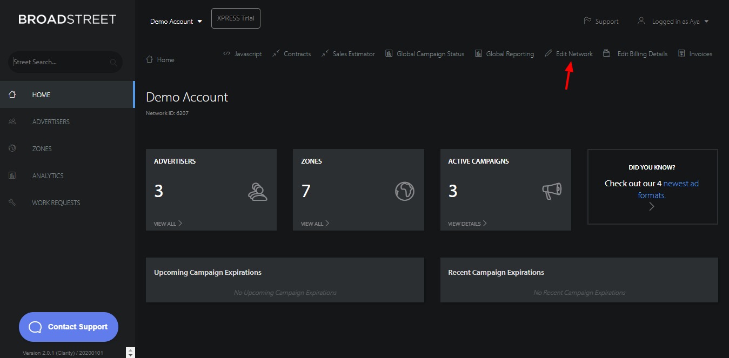Click the Support flag icon
The width and height of the screenshot is (729, 358).
(x=587, y=21)
